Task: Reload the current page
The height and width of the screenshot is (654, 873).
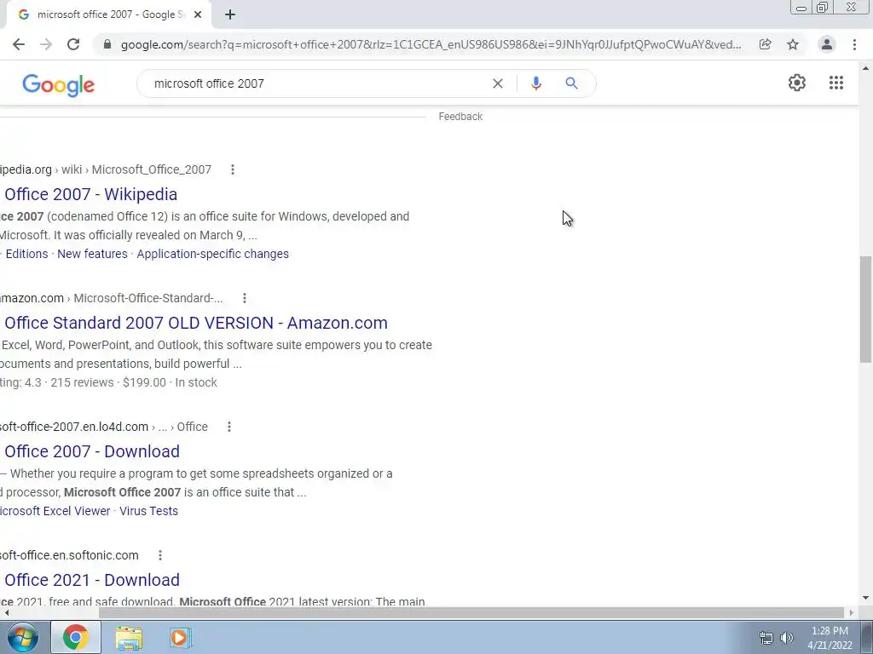Action: (x=73, y=44)
